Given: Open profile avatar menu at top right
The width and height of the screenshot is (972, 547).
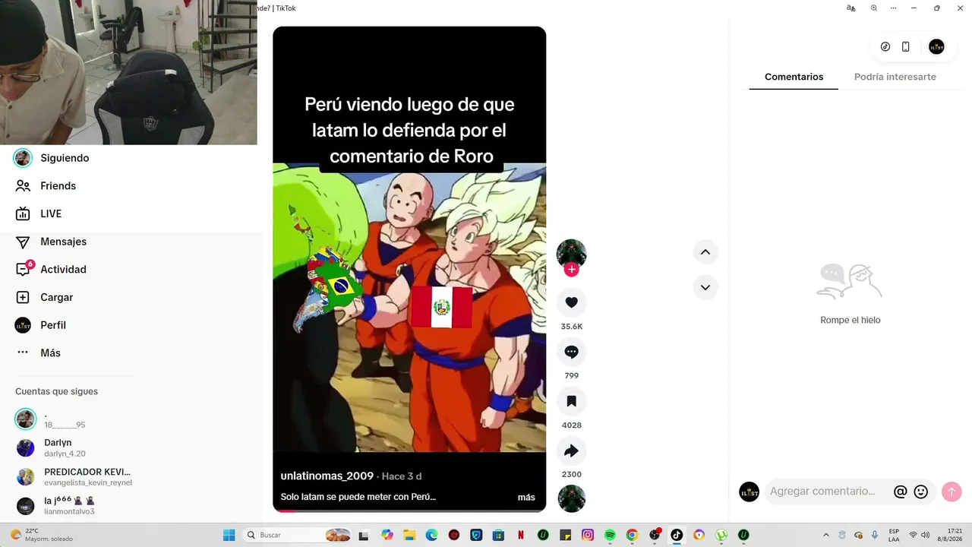Looking at the screenshot, I should 937,46.
